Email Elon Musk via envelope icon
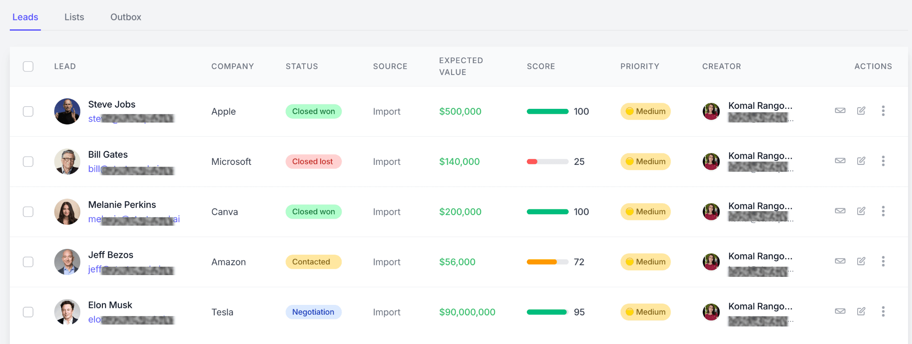The image size is (912, 344). pos(840,312)
